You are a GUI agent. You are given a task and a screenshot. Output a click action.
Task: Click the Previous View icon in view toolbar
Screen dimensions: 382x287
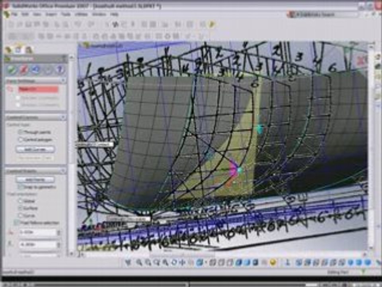(128, 263)
